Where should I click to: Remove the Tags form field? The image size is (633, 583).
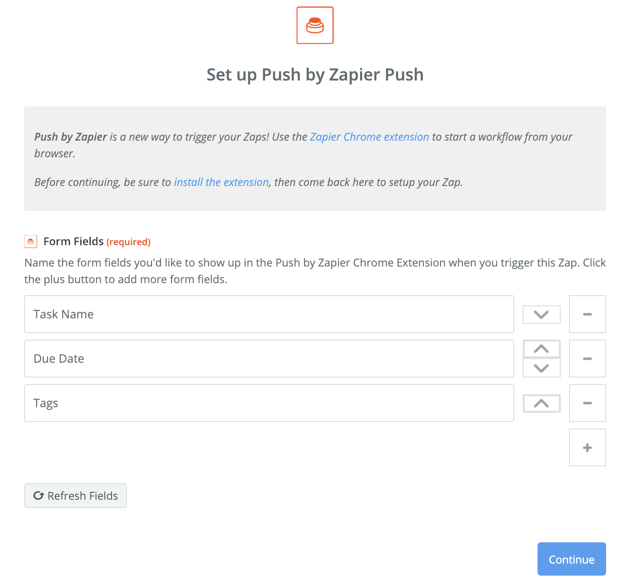click(587, 403)
